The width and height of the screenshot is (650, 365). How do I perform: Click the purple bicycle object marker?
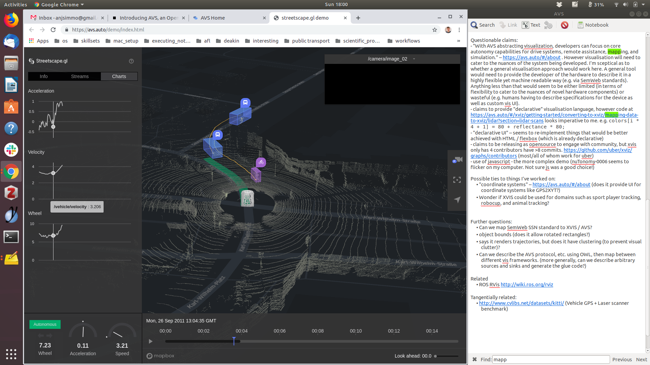(x=261, y=162)
